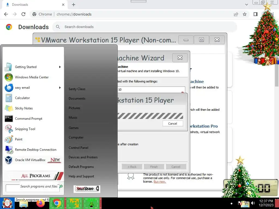The width and height of the screenshot is (279, 209).
Task: Click the Getting Started icon
Action: [8, 67]
